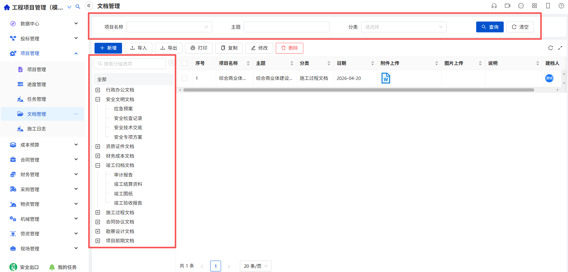The height and width of the screenshot is (272, 568).
Task: Click the horizontal table scrollbar
Action: (359, 90)
